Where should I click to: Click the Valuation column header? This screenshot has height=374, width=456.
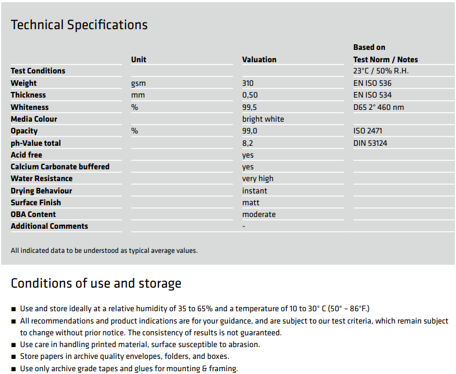click(259, 59)
